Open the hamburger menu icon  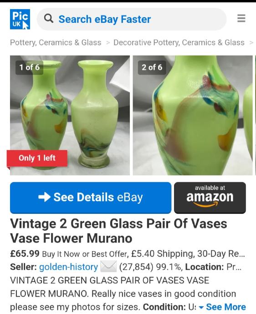tap(241, 18)
